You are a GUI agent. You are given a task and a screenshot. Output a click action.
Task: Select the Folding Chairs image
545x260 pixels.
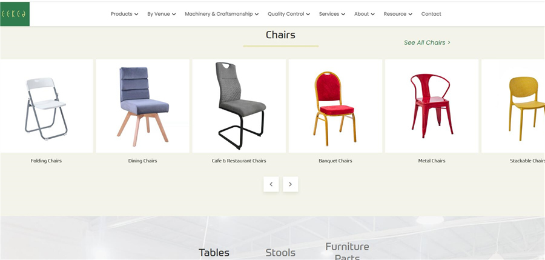(x=46, y=106)
